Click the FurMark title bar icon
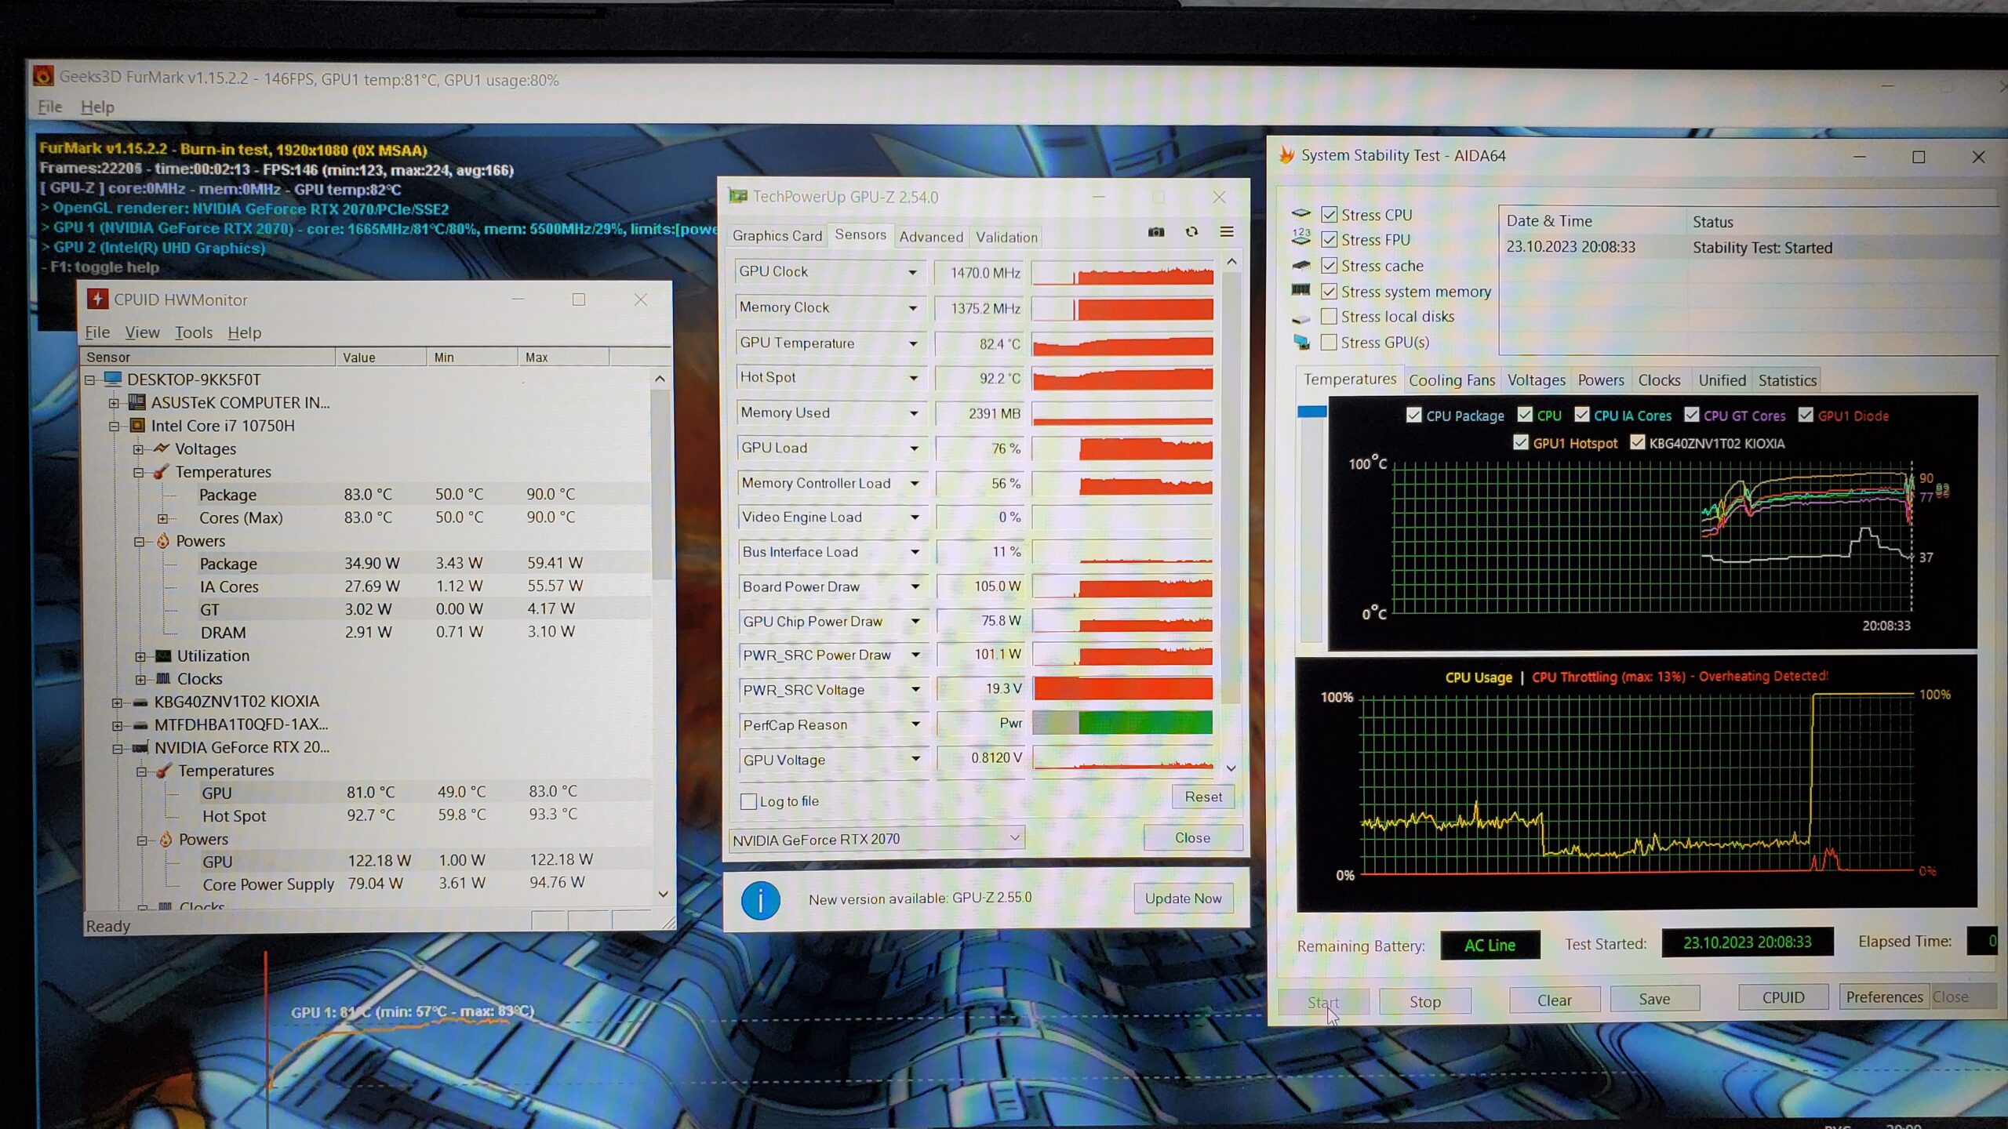 point(44,77)
